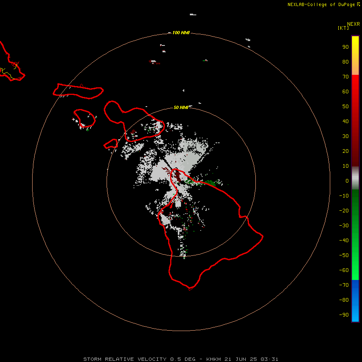Click the 10 value on velocity scale
Screen dimensions: 362x362
(x=346, y=166)
